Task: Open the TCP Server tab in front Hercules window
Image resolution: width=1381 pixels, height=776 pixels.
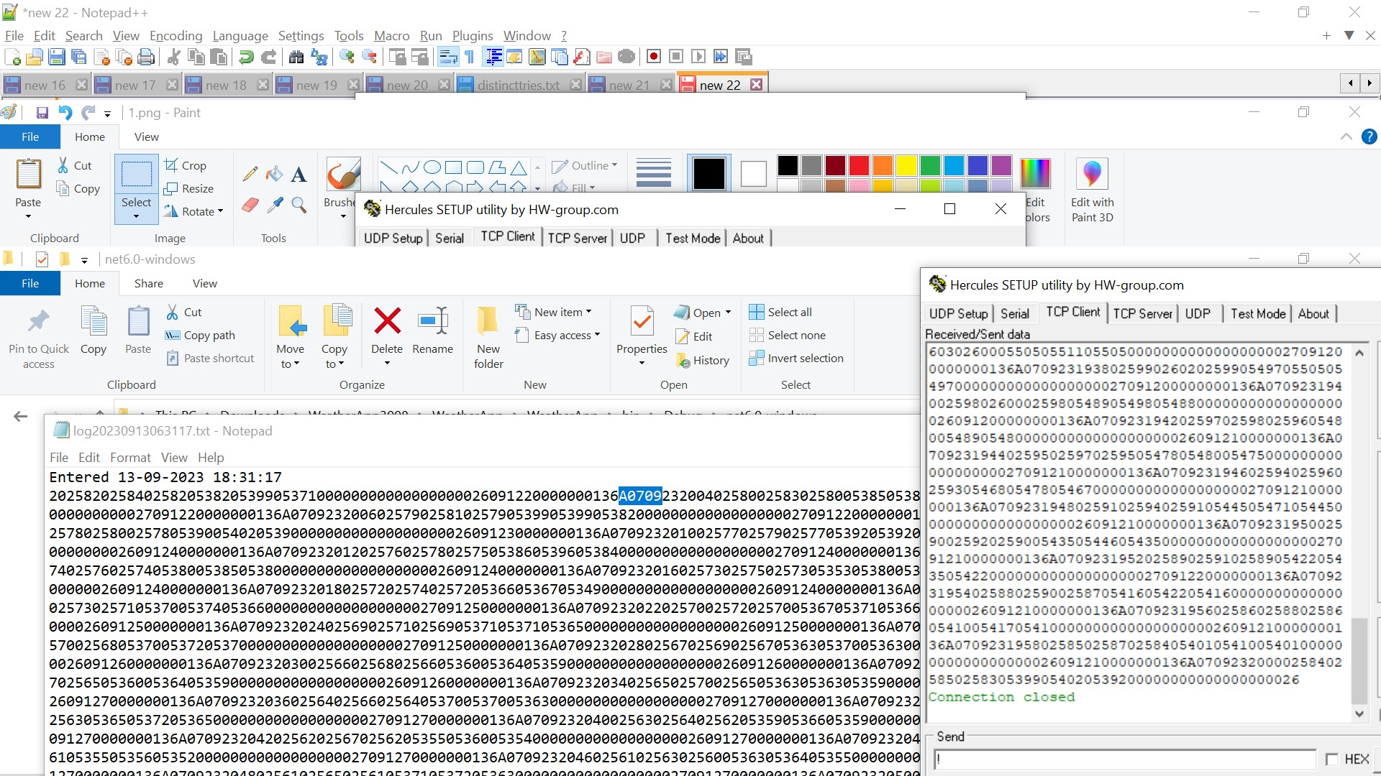Action: [x=1143, y=313]
